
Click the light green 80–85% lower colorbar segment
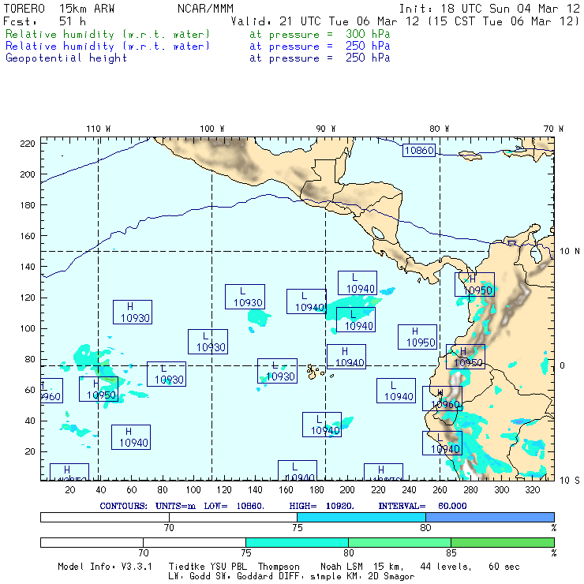pyautogui.click(x=399, y=542)
